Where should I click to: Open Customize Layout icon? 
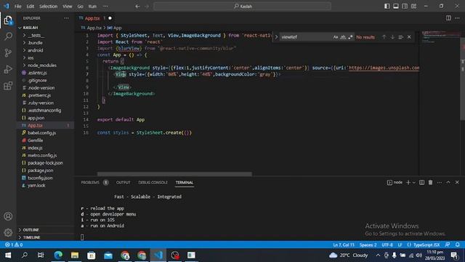coord(413,6)
